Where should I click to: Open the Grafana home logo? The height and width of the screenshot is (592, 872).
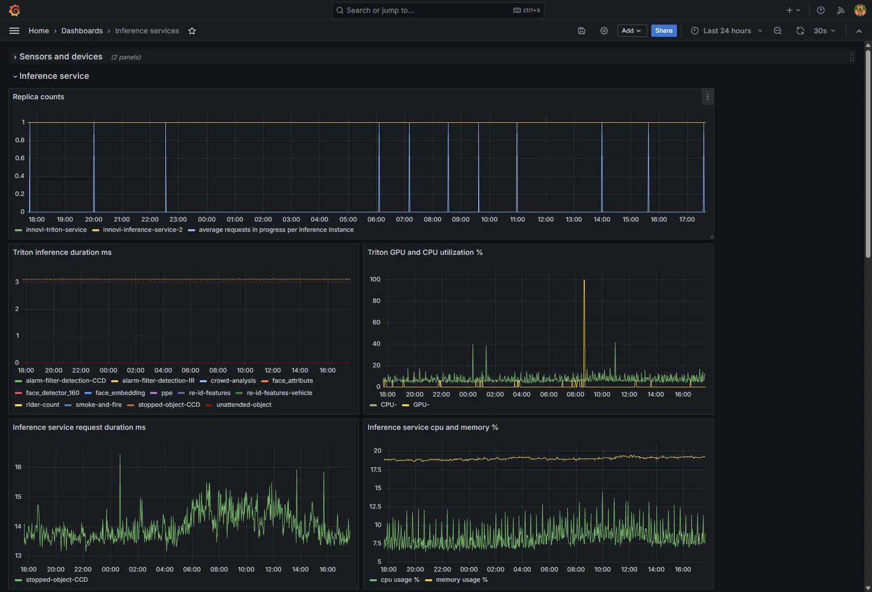tap(14, 10)
